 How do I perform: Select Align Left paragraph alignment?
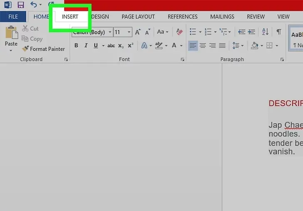click(x=193, y=46)
